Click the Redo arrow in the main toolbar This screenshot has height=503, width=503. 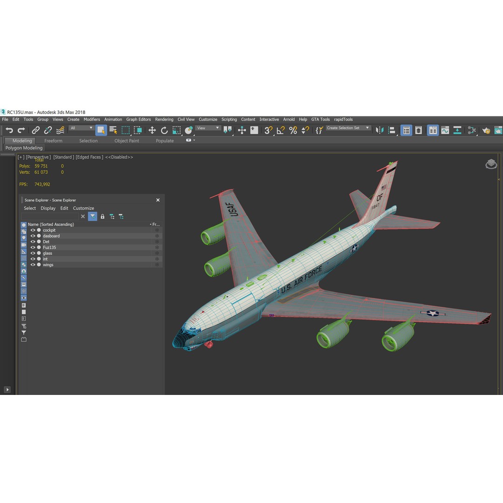pyautogui.click(x=21, y=130)
